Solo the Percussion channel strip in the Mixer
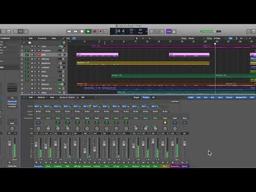 (41, 163)
